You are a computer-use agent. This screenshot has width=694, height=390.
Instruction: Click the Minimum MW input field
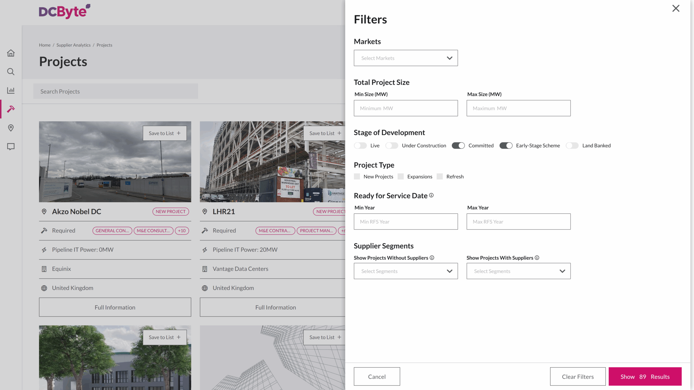tap(406, 108)
